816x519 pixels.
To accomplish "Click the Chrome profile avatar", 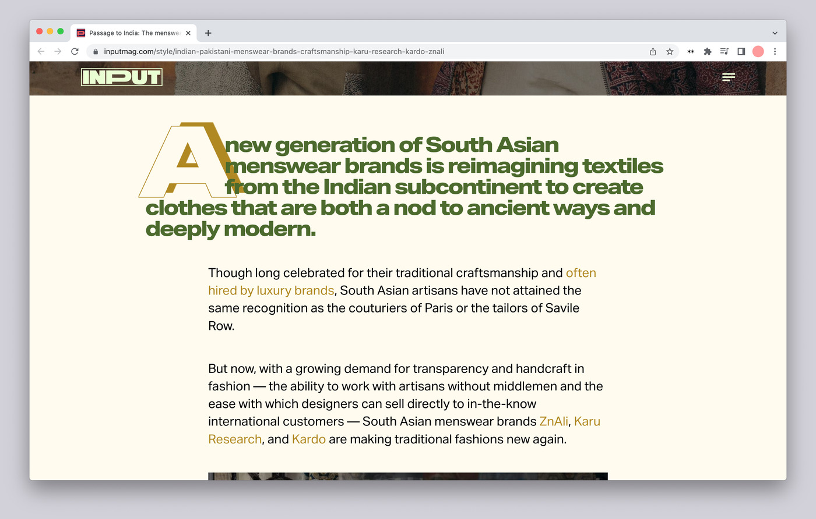I will (758, 51).
